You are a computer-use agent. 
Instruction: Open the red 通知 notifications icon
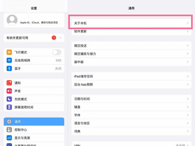(x=9, y=83)
